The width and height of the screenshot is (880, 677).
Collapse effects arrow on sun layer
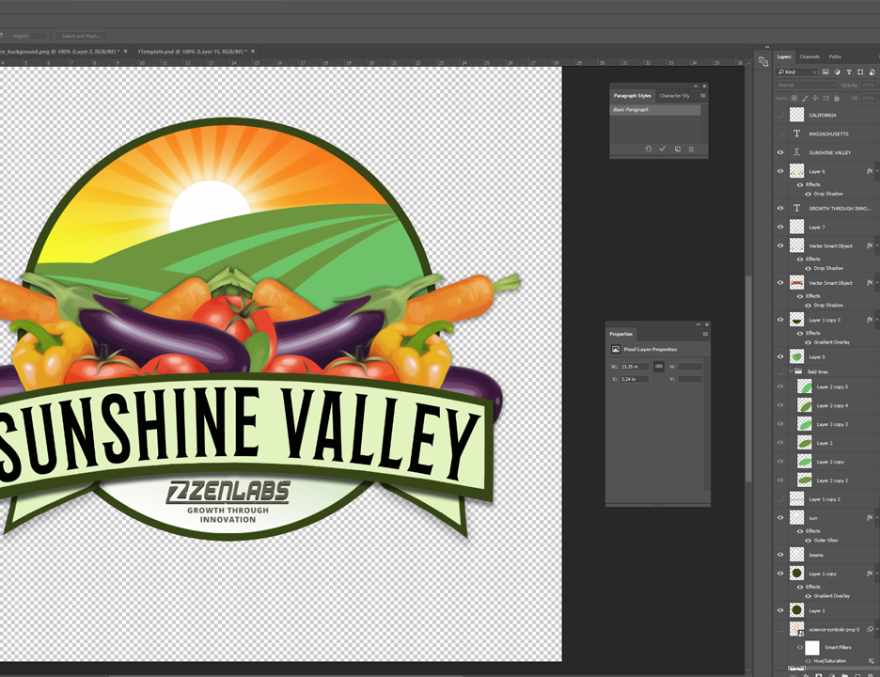click(x=876, y=517)
